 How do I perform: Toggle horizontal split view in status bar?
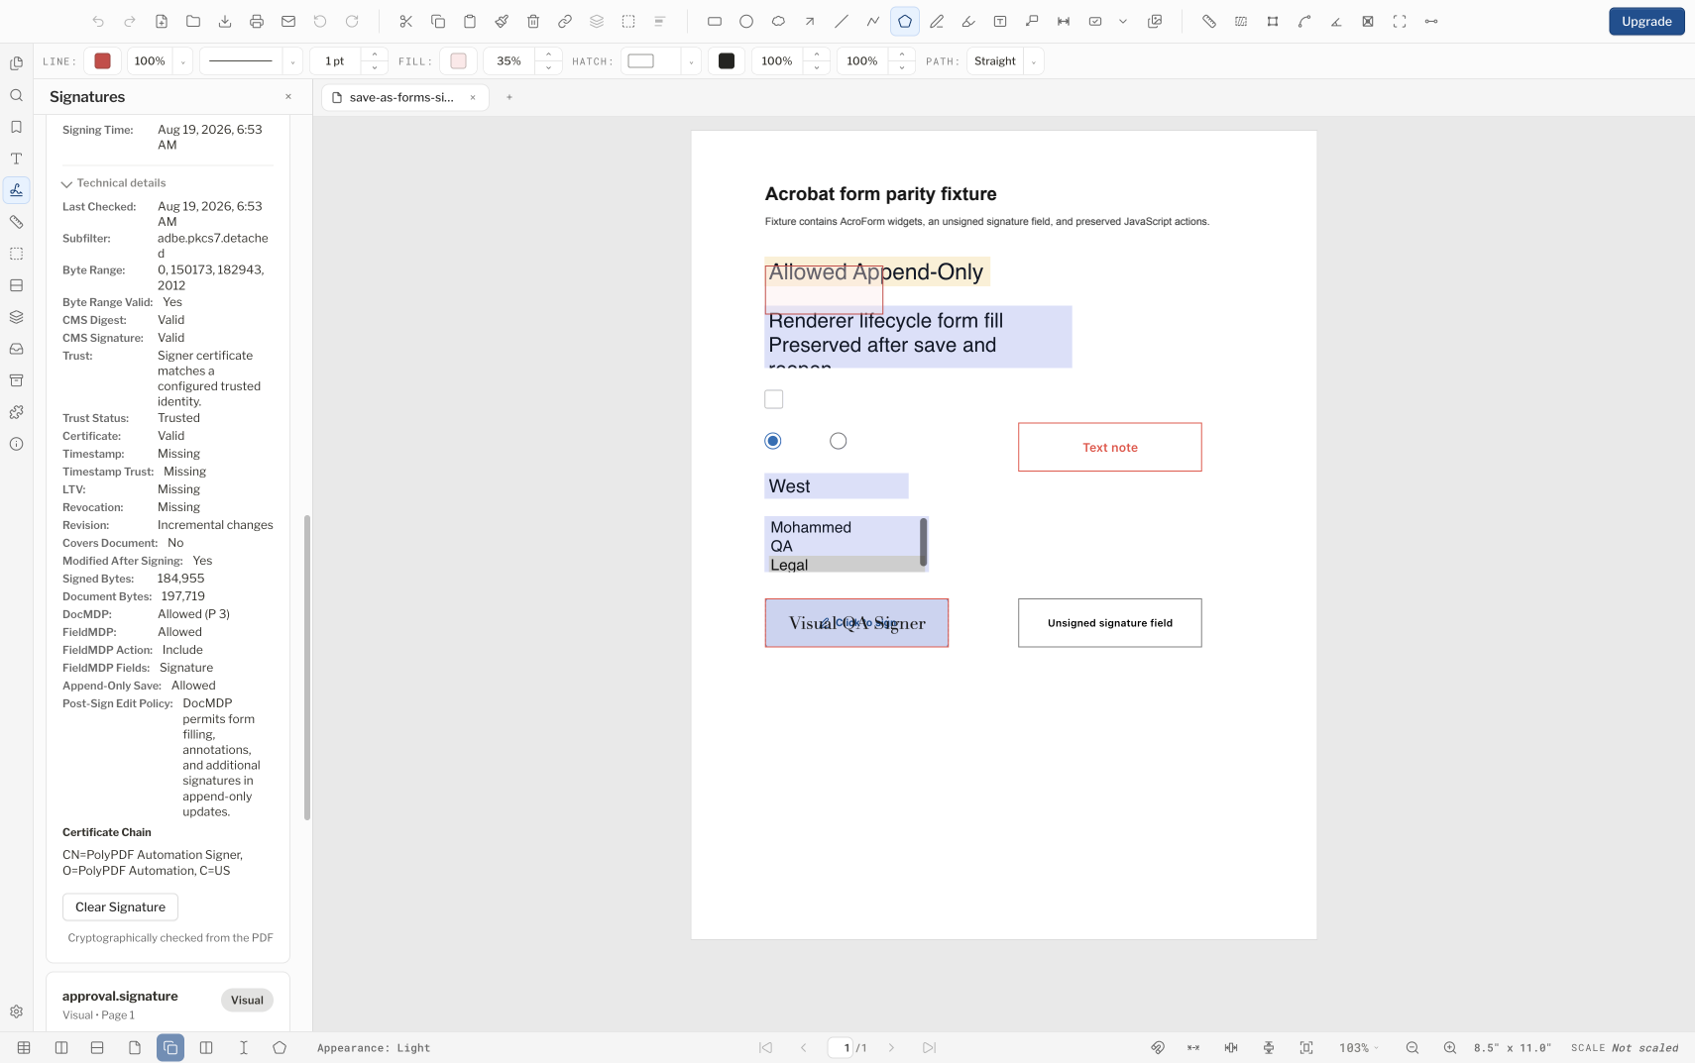point(97,1047)
